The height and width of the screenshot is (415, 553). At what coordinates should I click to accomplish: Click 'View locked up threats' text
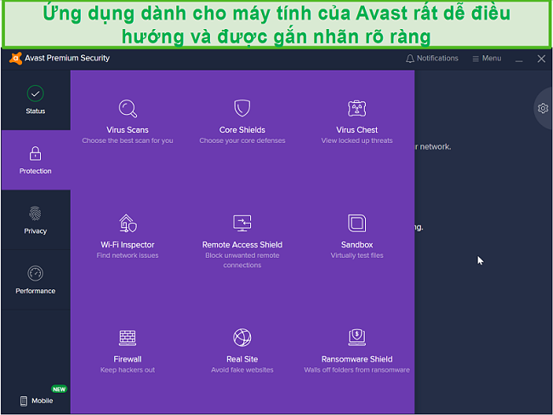357,140
